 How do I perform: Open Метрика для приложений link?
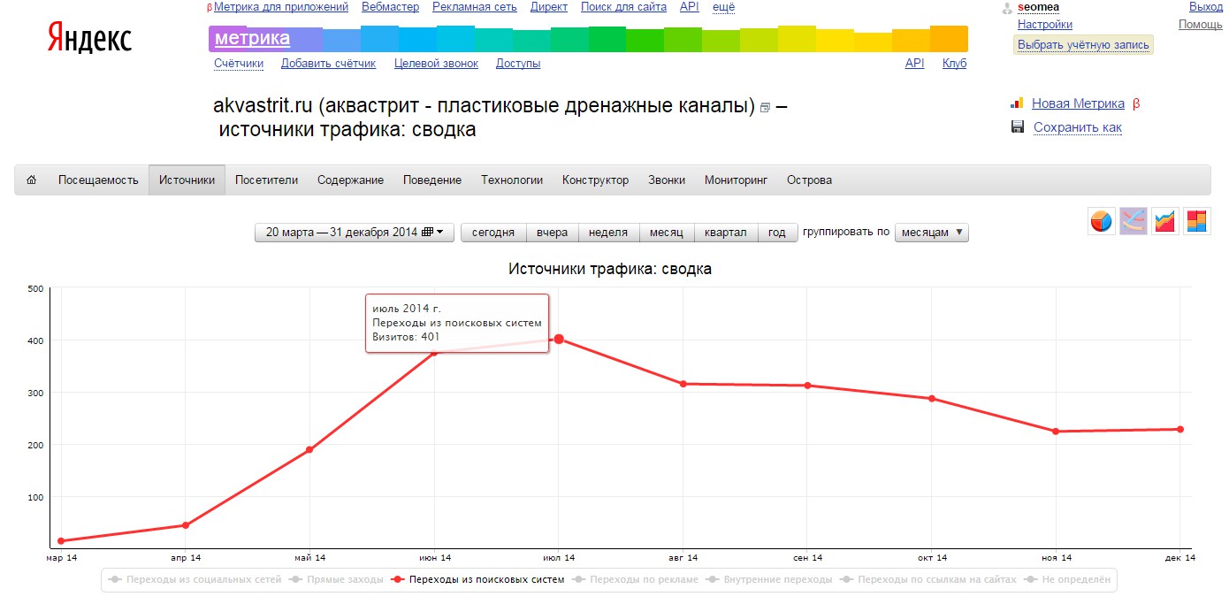[x=281, y=7]
